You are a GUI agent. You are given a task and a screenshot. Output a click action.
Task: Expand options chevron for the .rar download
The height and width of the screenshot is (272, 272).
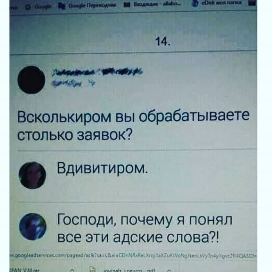coord(73,270)
